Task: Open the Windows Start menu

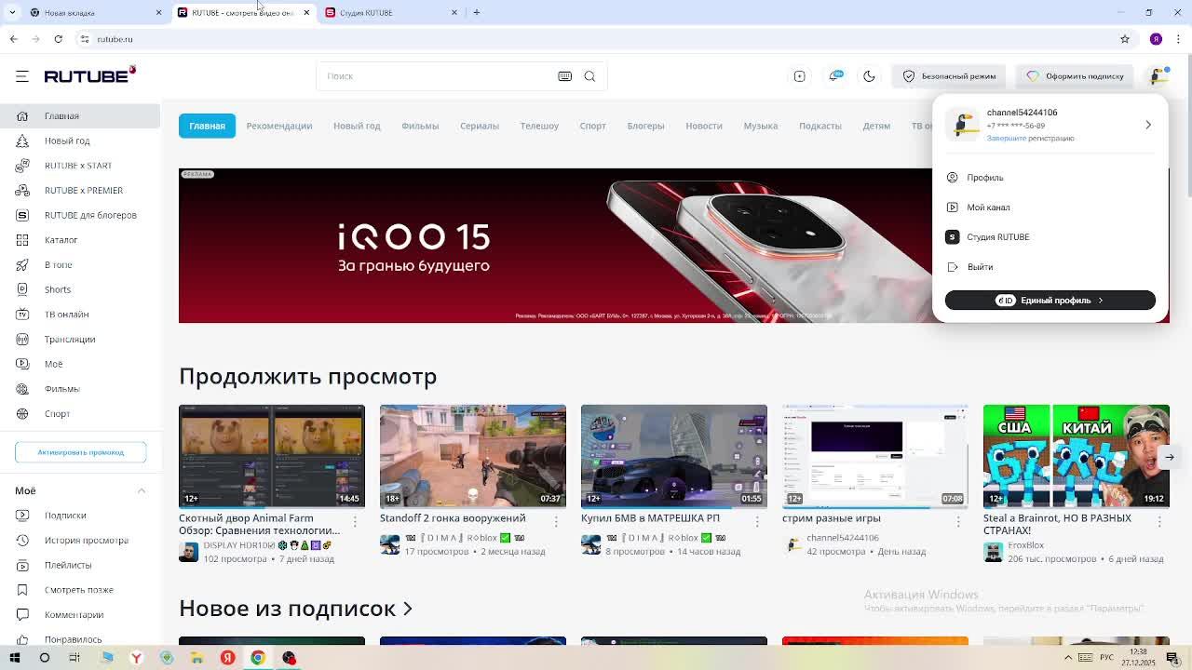Action: click(14, 658)
